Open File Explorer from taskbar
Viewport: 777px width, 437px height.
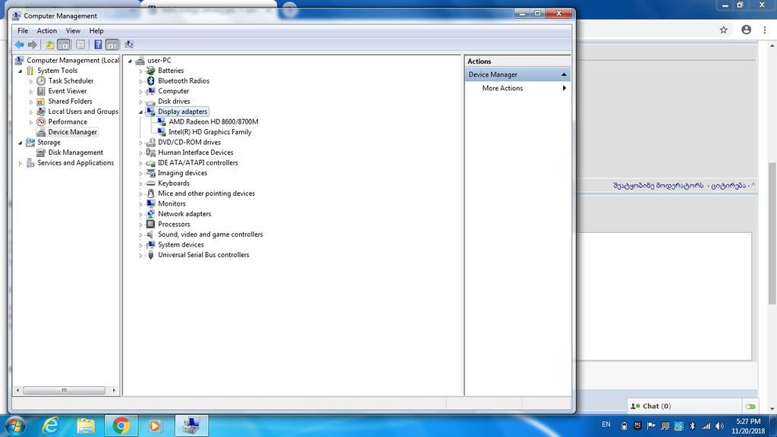tap(86, 426)
